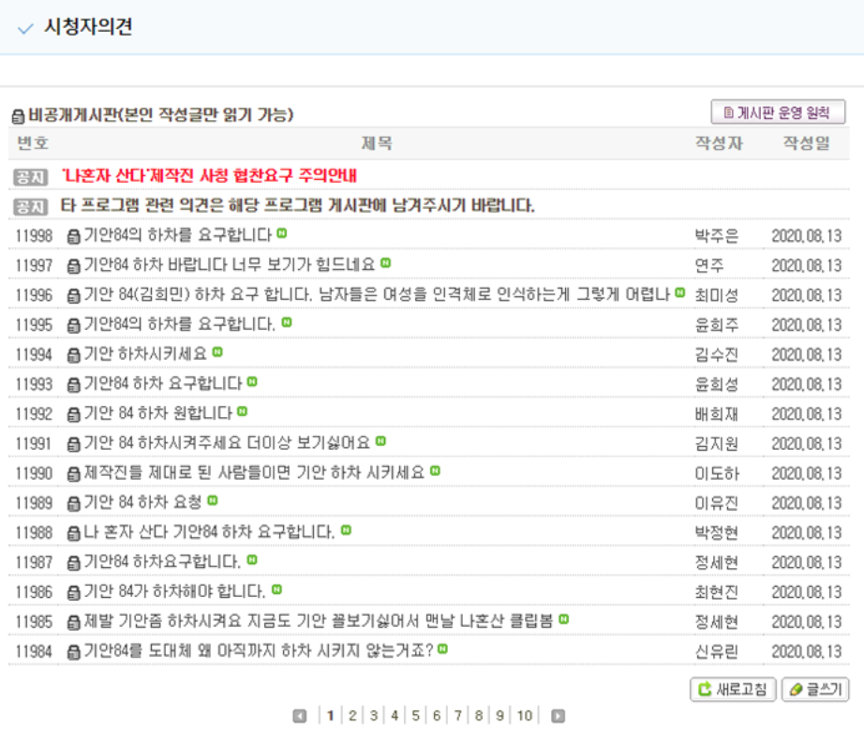The image size is (864, 731).
Task: Select page 5 in pagination
Action: 415,716
